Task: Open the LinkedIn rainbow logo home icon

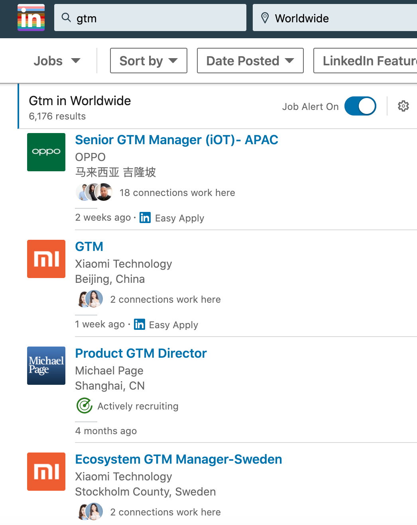Action: (x=31, y=18)
